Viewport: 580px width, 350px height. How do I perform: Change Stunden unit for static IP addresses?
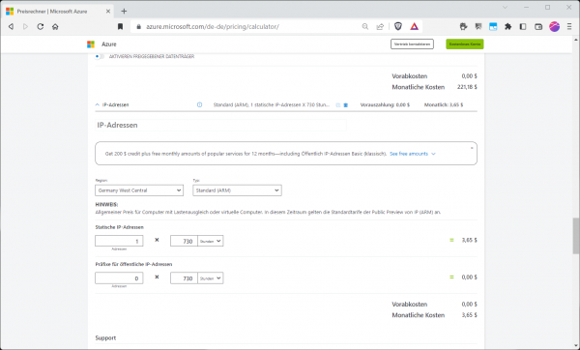tap(211, 241)
